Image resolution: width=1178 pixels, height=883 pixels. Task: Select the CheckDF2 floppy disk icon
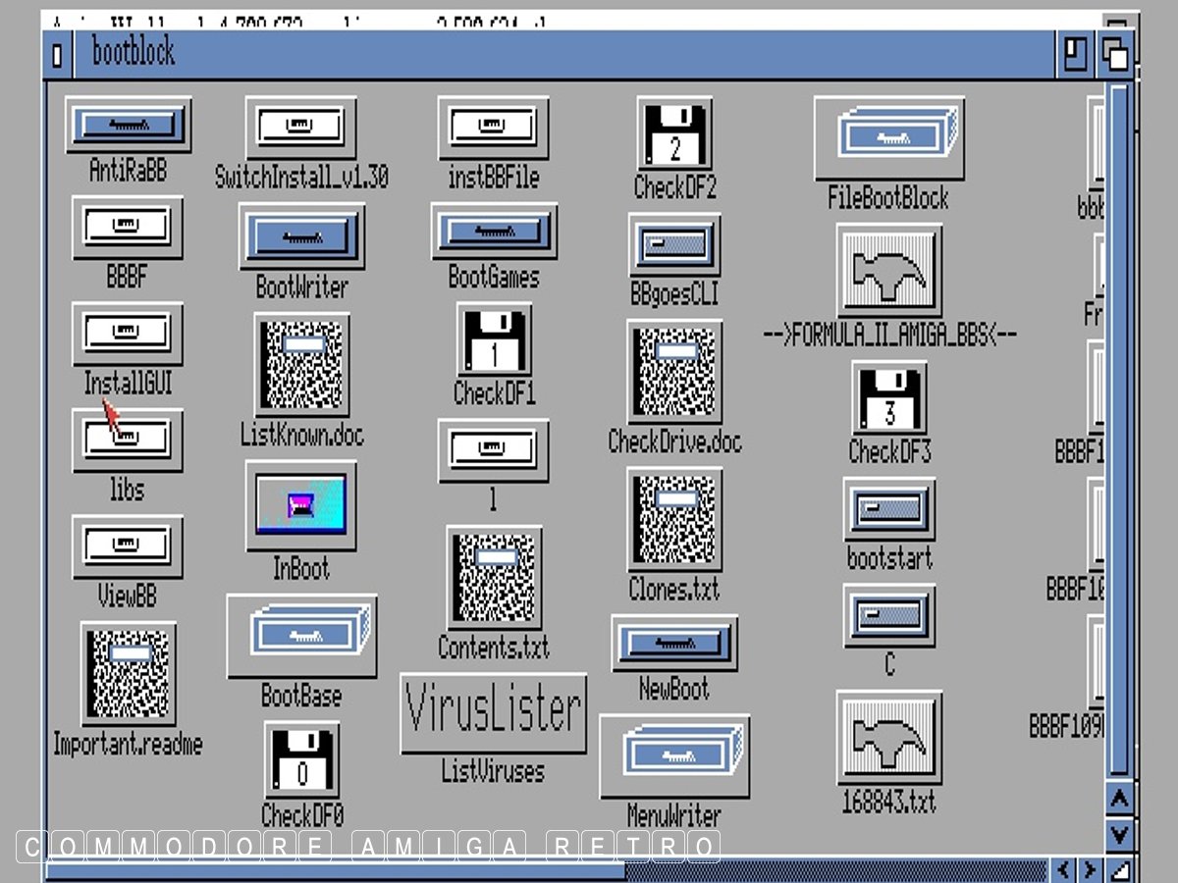click(673, 133)
